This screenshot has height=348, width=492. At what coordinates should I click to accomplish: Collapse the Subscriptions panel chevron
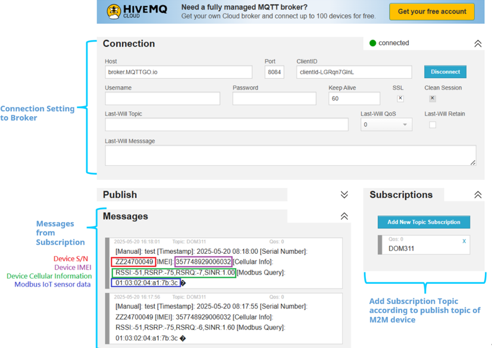point(477,195)
